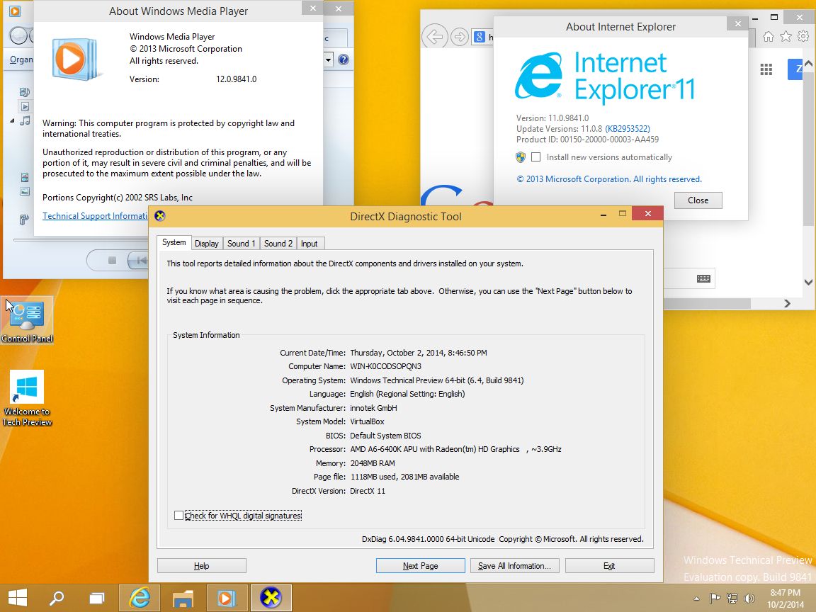This screenshot has width=816, height=612.
Task: Open File Explorer from taskbar
Action: pyautogui.click(x=183, y=597)
